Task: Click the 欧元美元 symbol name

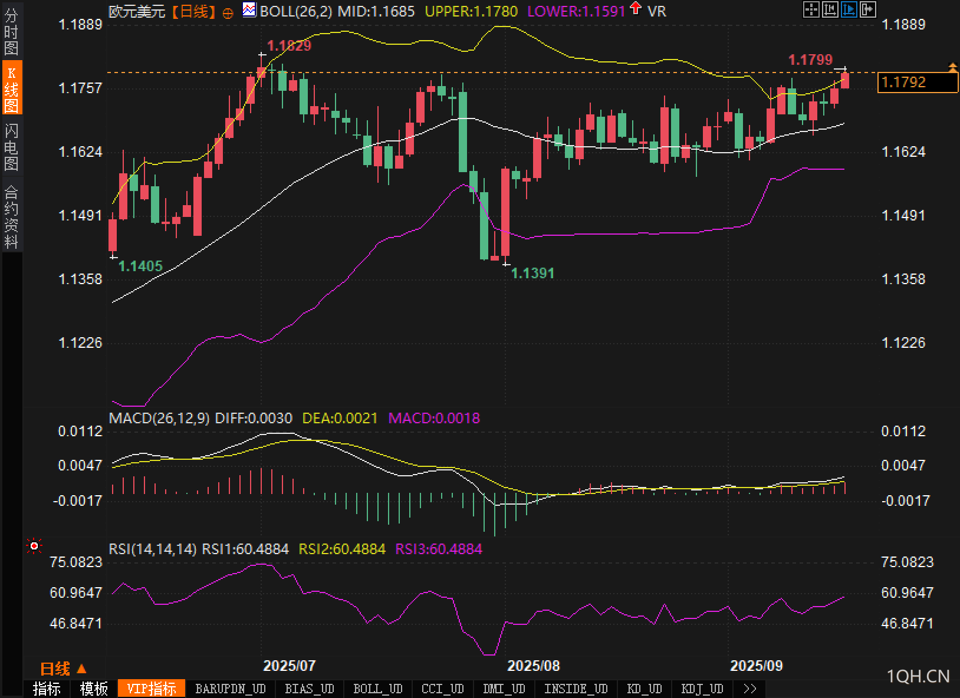Action: point(137,11)
